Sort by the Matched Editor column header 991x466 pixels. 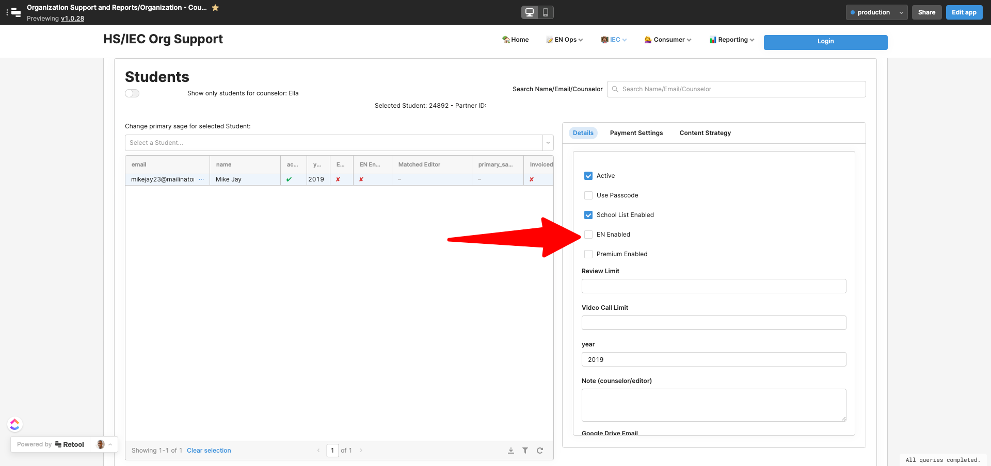[x=432, y=165]
